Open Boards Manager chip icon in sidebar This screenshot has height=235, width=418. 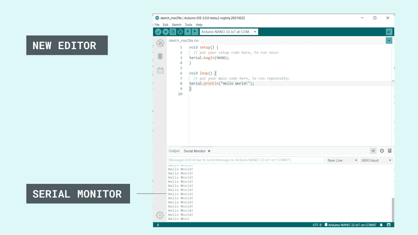pyautogui.click(x=160, y=56)
